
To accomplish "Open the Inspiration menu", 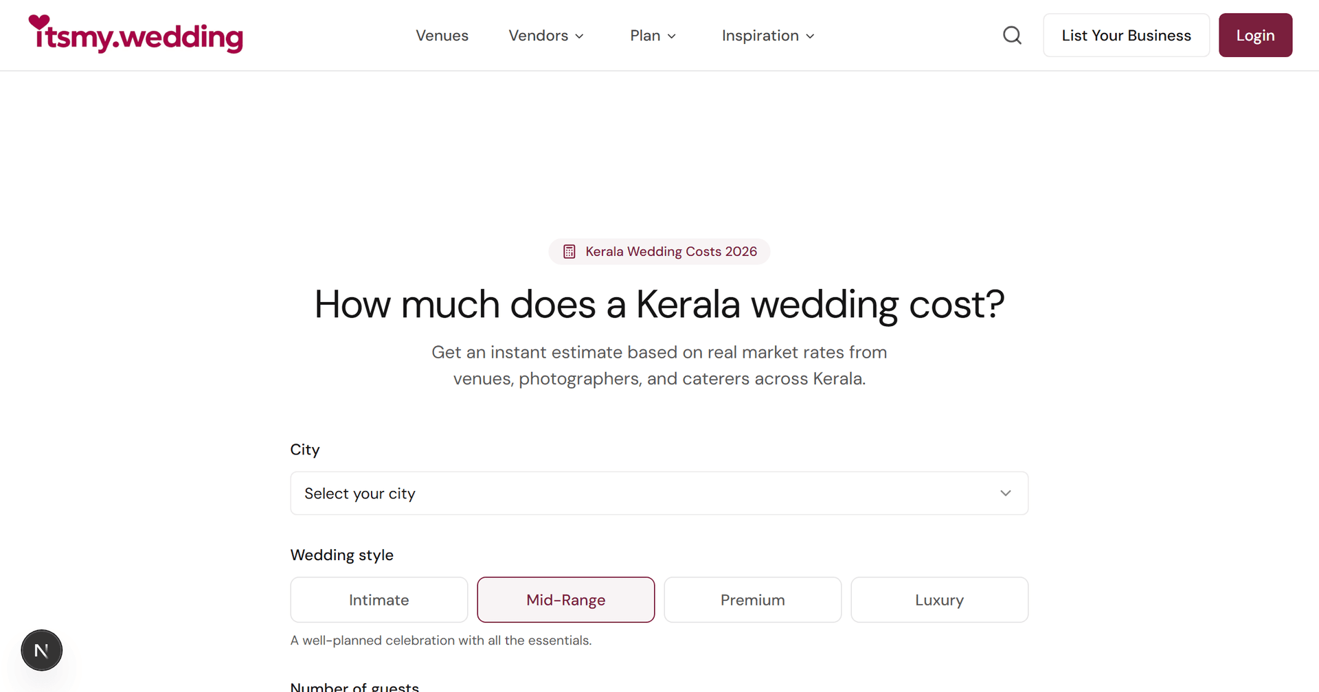I will [x=760, y=35].
